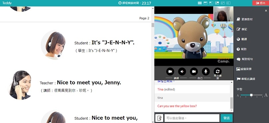Click the small A at slider start
Image resolution: width=269 pixels, height=123 pixels.
tap(238, 95)
